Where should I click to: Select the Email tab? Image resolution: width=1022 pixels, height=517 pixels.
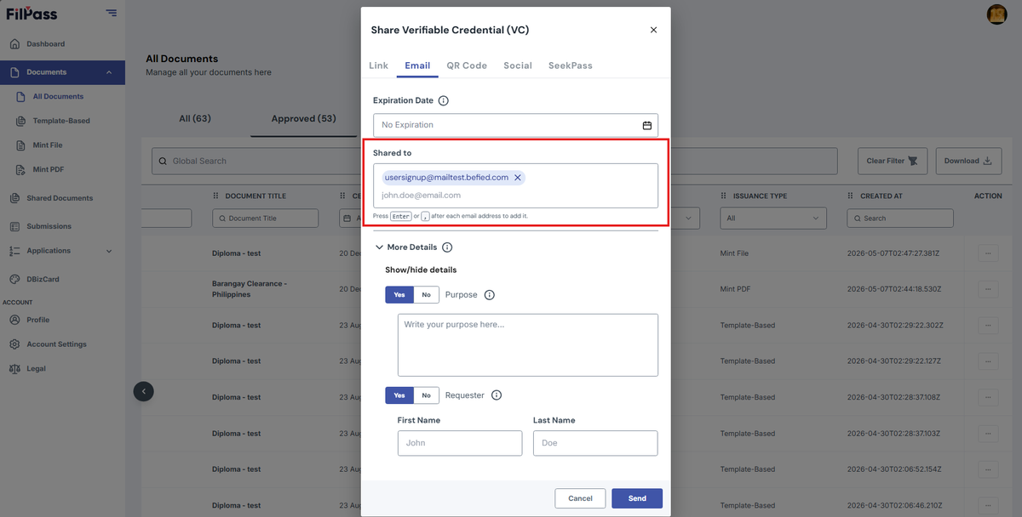(x=417, y=65)
